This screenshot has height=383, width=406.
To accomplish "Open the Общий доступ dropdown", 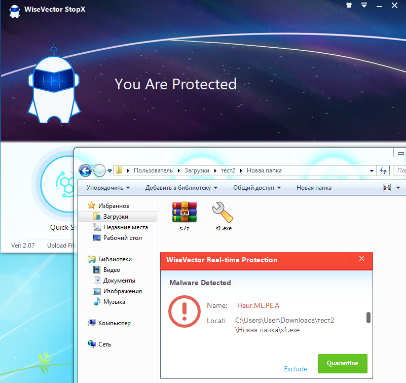I will pyautogui.click(x=257, y=188).
